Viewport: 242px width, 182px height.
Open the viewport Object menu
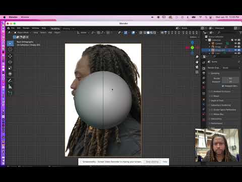click(x=57, y=32)
